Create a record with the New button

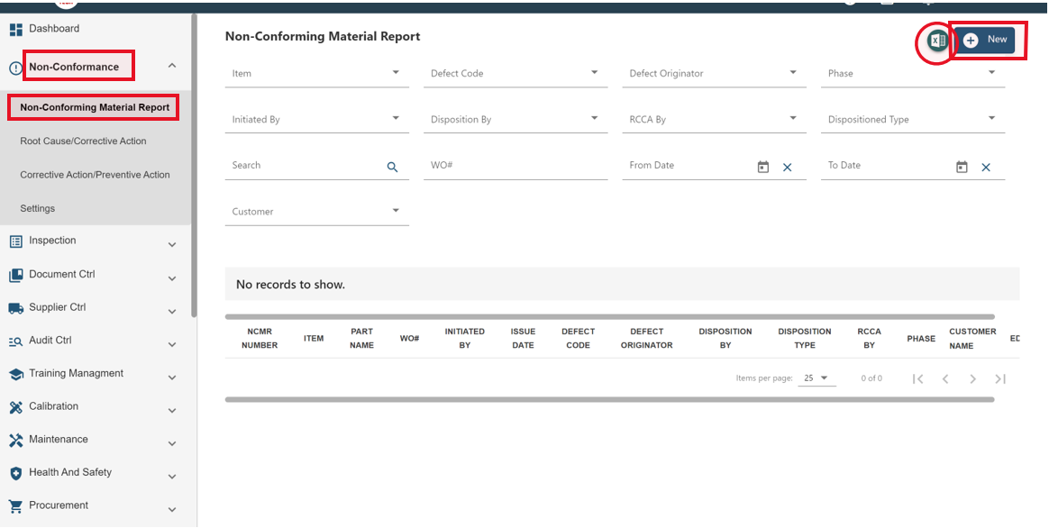(986, 40)
